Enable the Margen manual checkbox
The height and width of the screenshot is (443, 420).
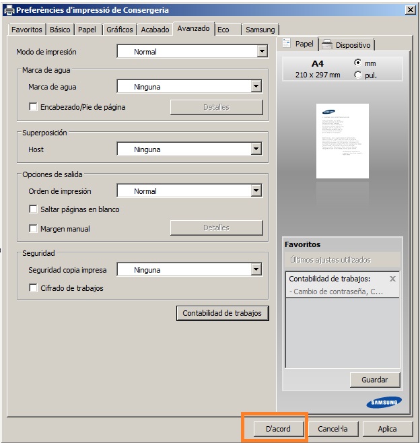(33, 228)
